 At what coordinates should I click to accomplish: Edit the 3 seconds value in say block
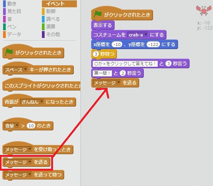tap(168, 64)
